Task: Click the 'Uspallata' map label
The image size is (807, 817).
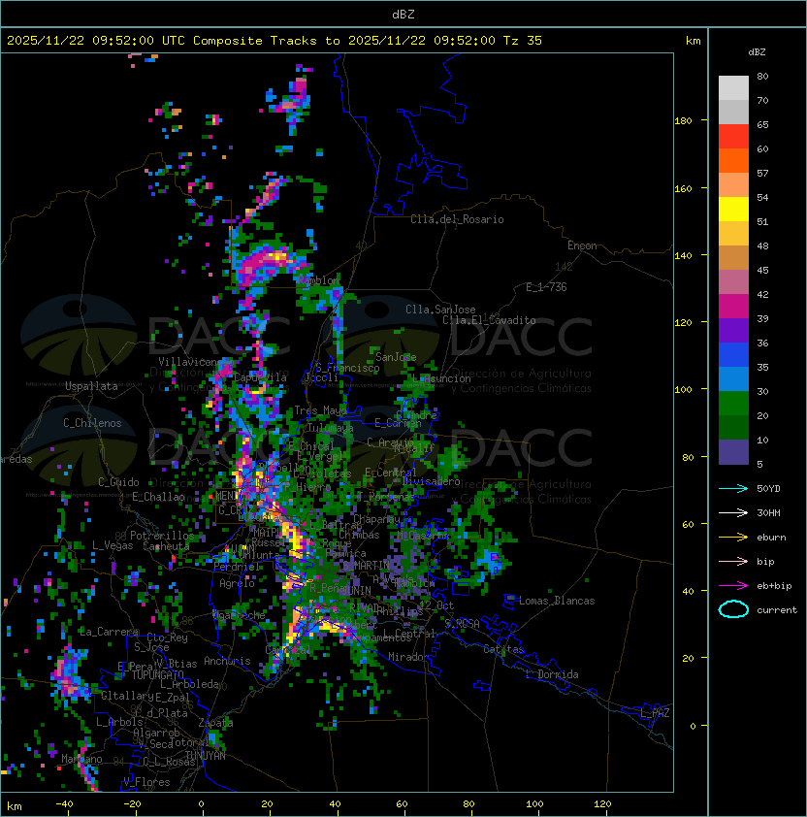Action: pyautogui.click(x=91, y=386)
